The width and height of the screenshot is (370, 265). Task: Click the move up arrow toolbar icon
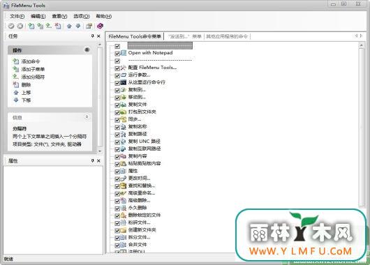tap(69, 26)
